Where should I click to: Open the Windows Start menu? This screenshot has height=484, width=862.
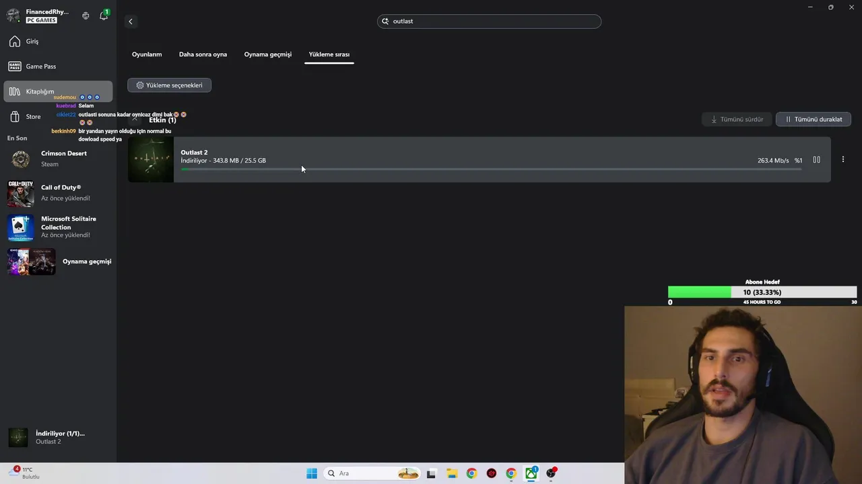(312, 473)
